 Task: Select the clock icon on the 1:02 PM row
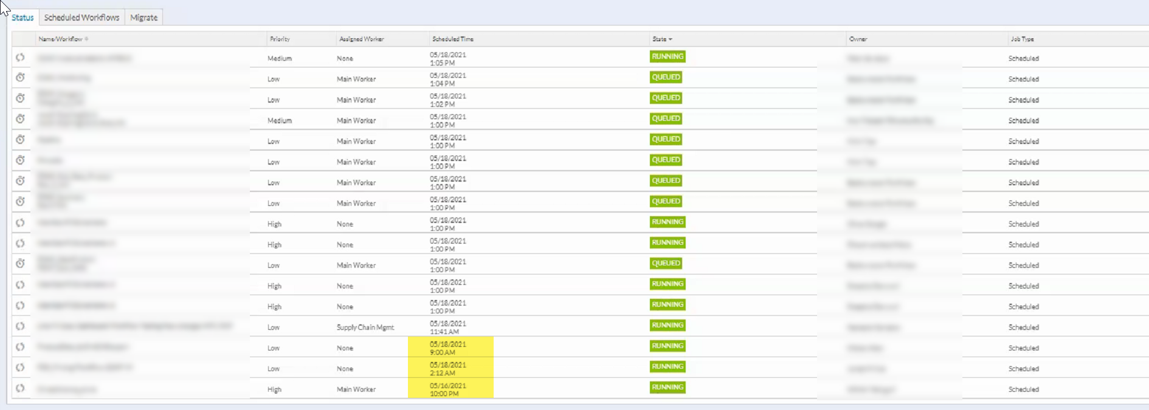click(20, 98)
